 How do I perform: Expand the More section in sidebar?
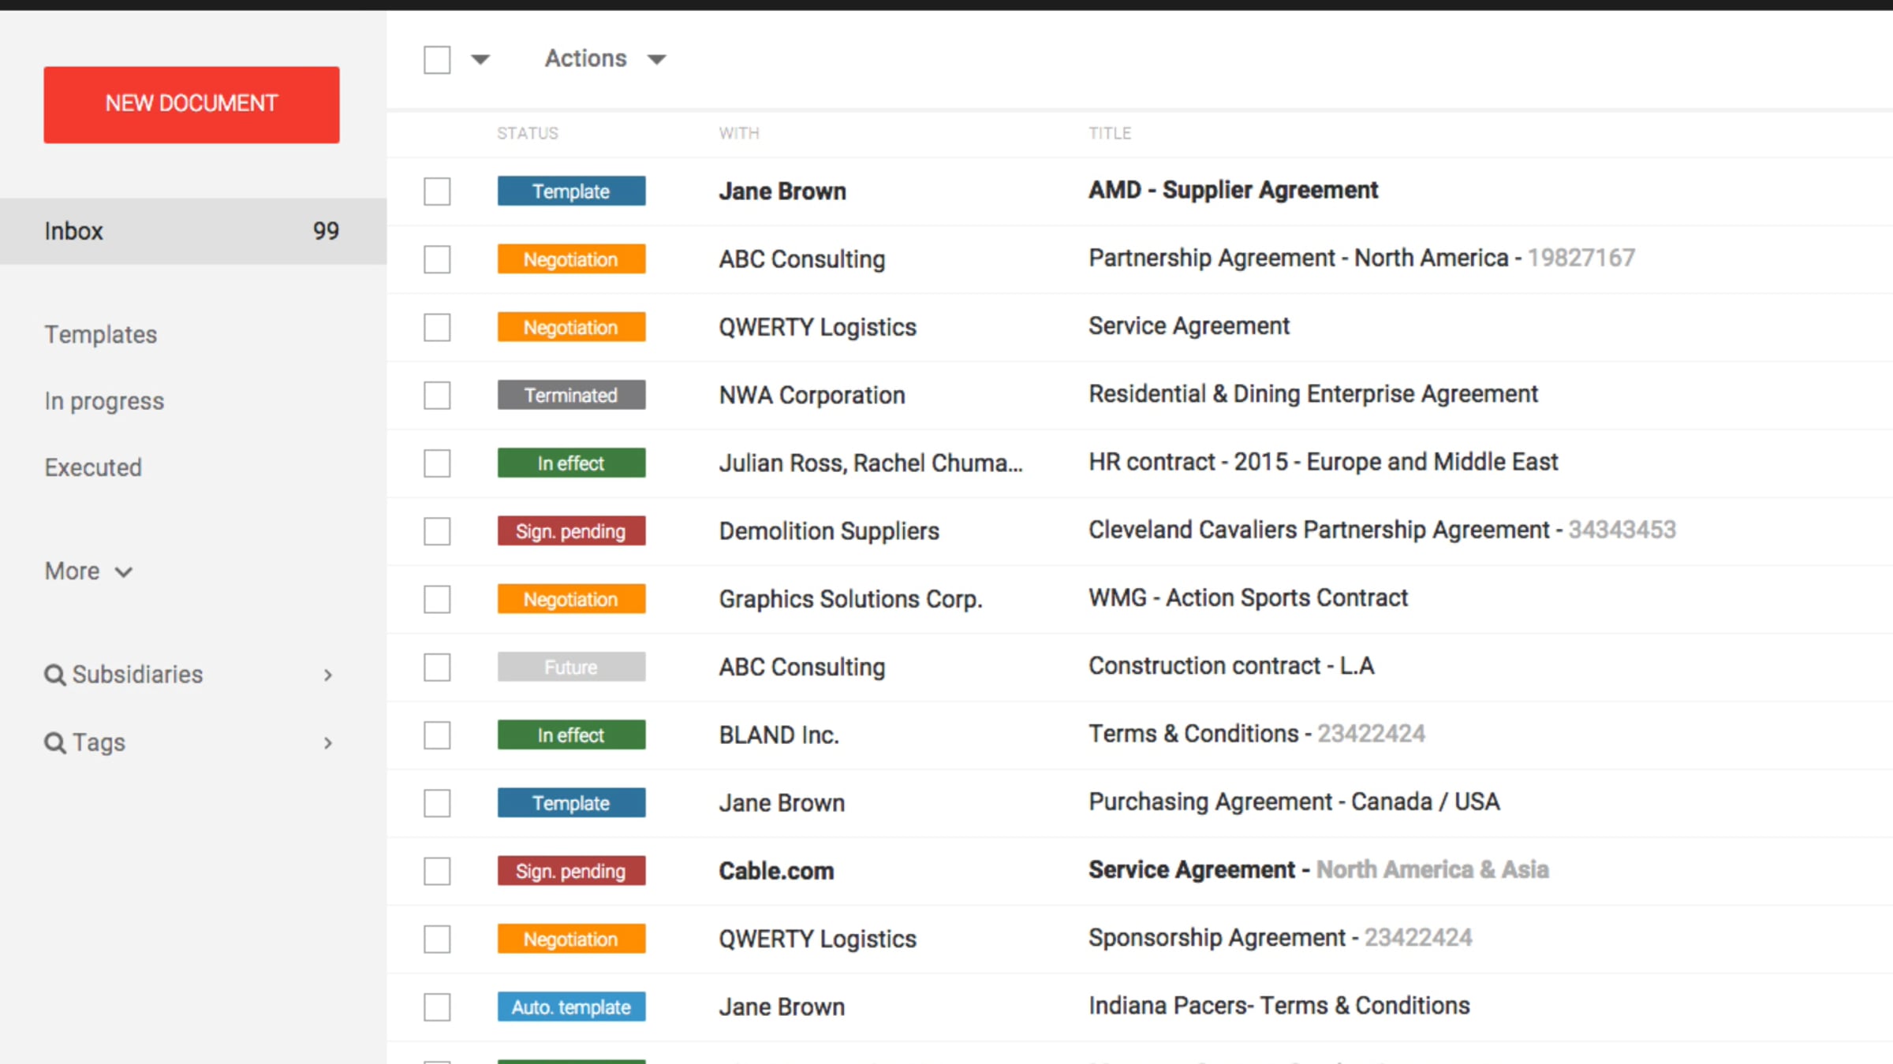(88, 571)
